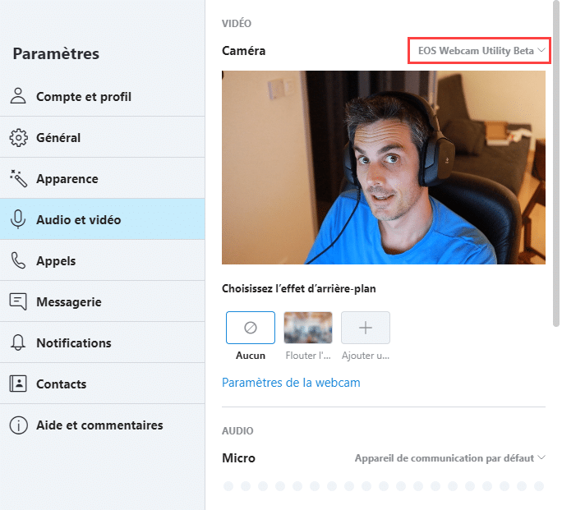Choose the Flouter l'... blur background effect
Screen dimensions: 562x510
[308, 328]
